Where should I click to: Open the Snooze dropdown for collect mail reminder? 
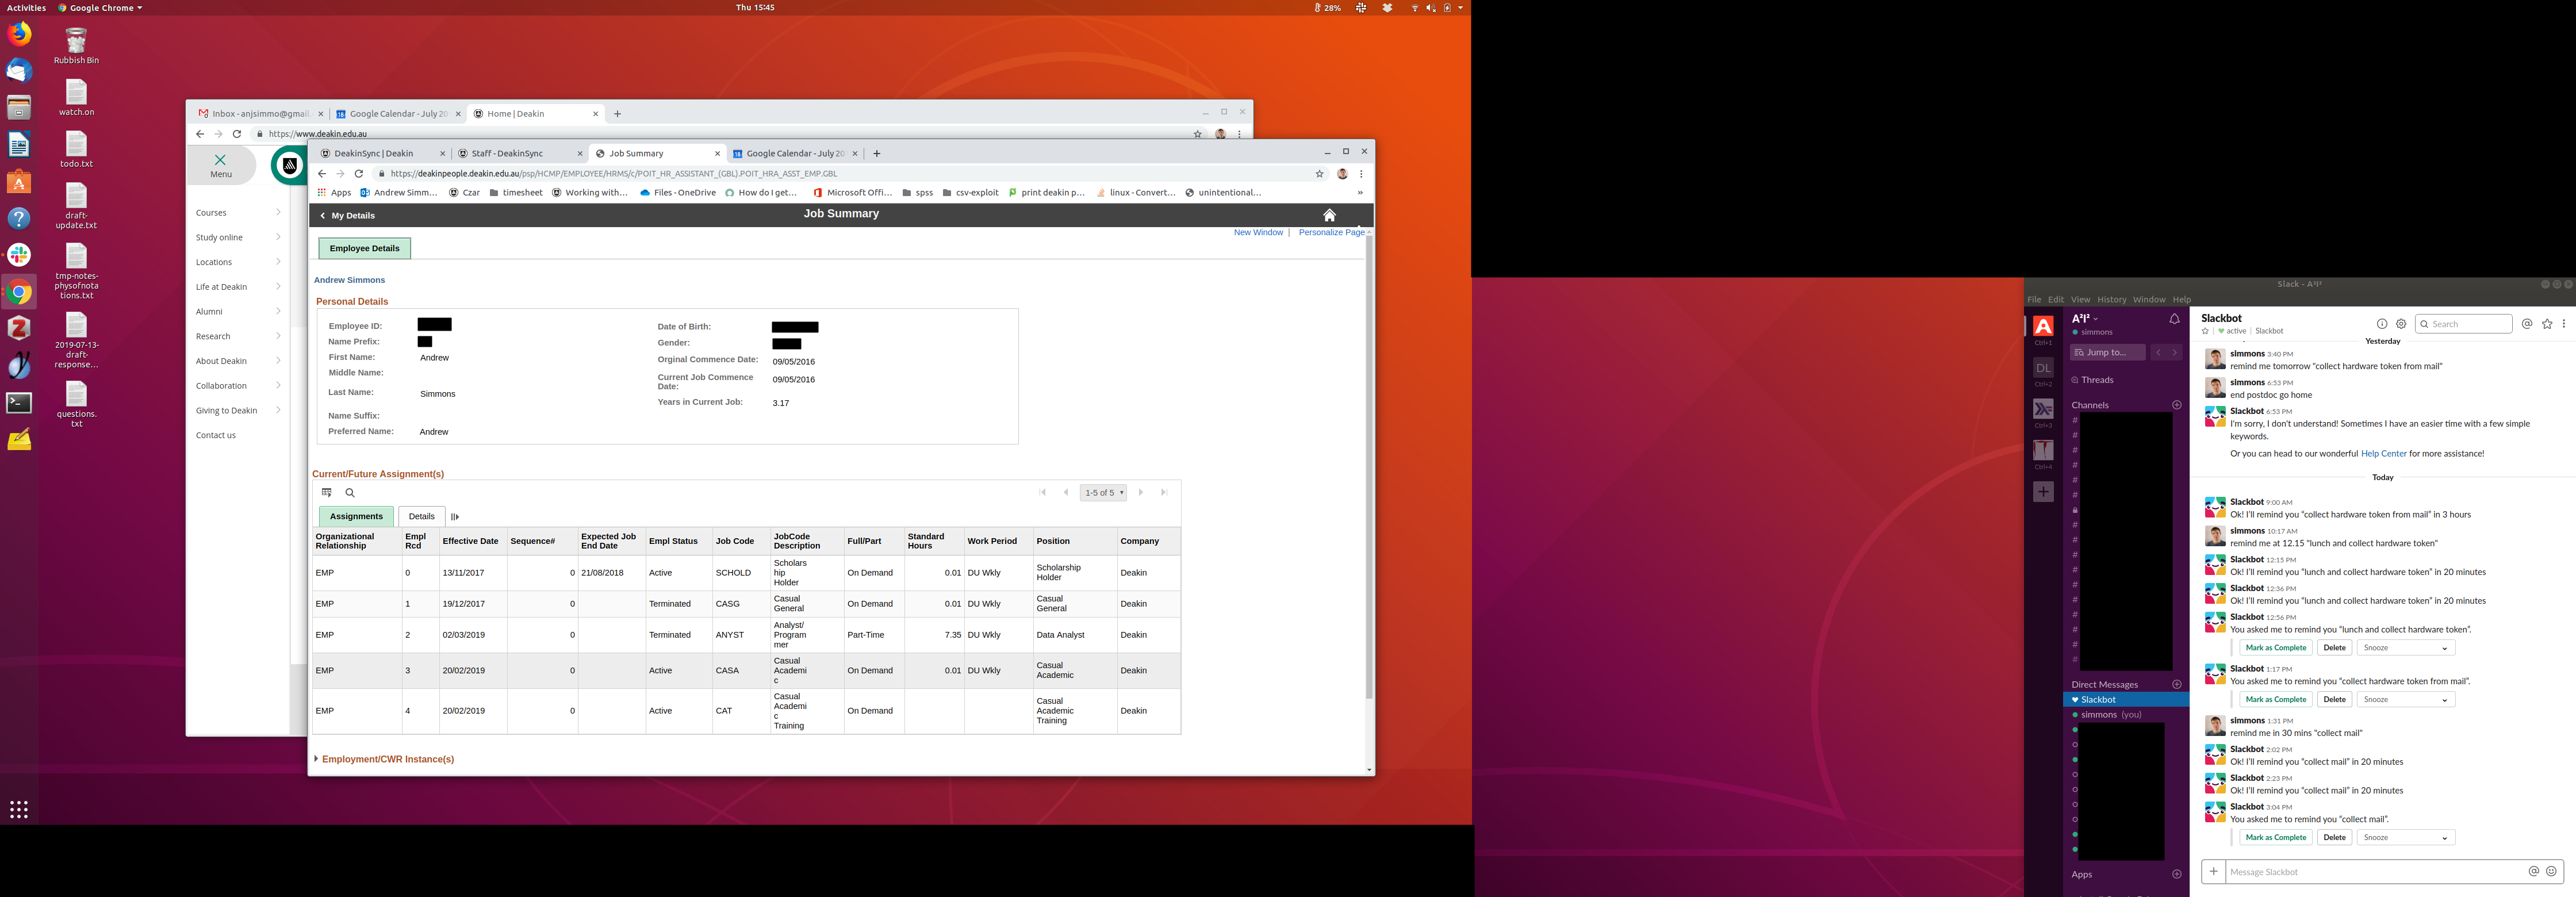pyautogui.click(x=2405, y=838)
